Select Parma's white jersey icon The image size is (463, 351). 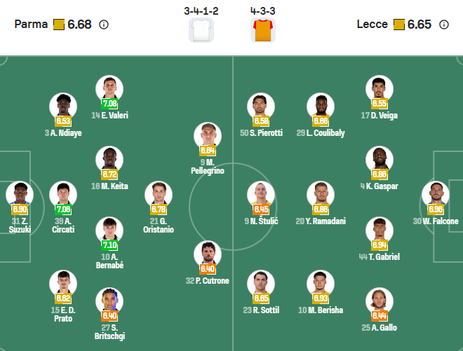[x=201, y=31]
